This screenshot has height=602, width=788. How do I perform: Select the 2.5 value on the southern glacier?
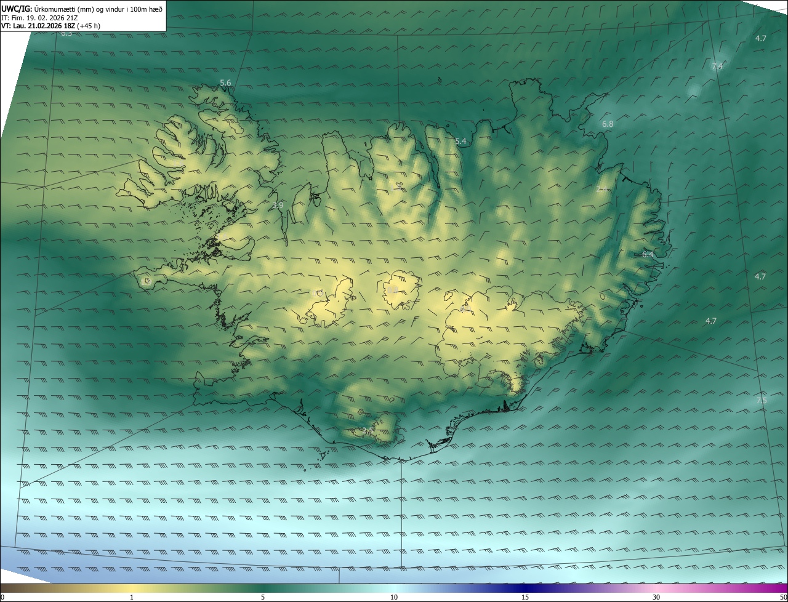368,431
